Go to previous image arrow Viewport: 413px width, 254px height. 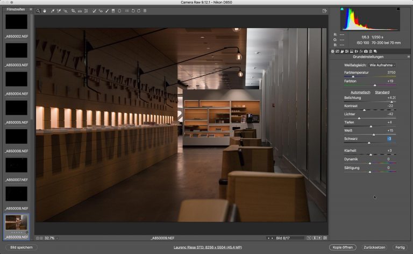click(268, 238)
